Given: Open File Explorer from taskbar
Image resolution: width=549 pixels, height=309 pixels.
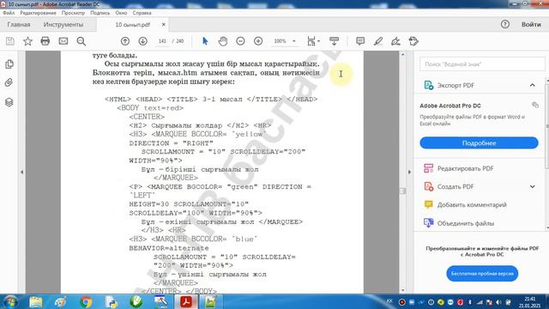Looking at the screenshot, I should [x=36, y=301].
